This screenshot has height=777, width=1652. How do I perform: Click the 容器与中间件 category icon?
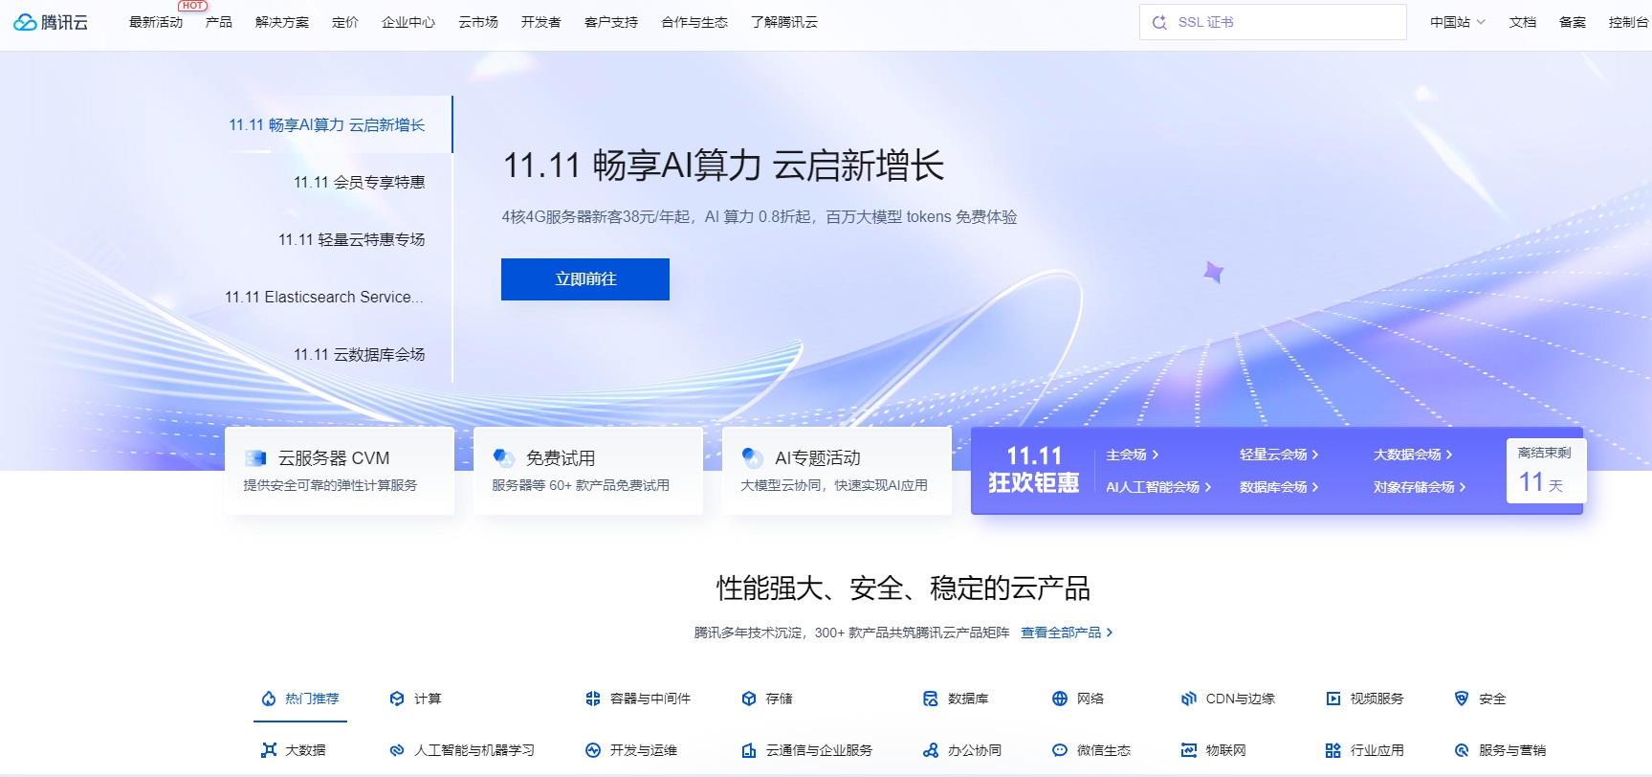(593, 699)
